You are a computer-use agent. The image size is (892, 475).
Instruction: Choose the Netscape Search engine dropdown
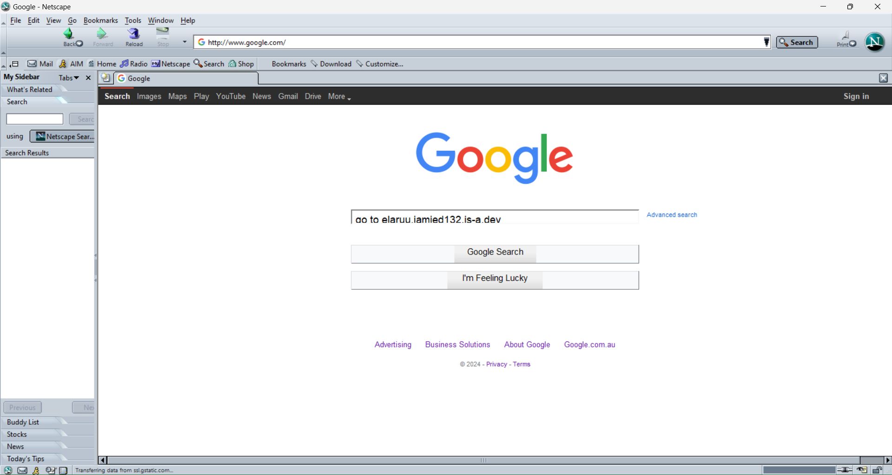(63, 136)
